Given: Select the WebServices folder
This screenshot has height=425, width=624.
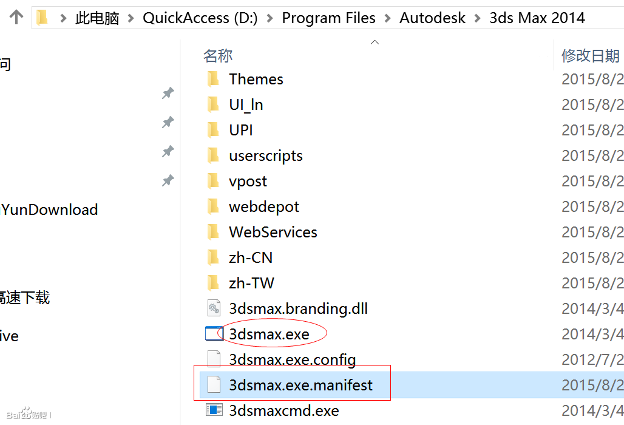Looking at the screenshot, I should [273, 232].
